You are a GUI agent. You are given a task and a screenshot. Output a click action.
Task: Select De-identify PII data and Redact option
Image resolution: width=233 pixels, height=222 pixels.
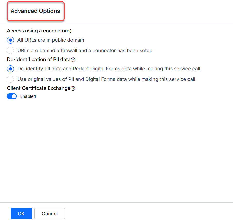pyautogui.click(x=10, y=69)
